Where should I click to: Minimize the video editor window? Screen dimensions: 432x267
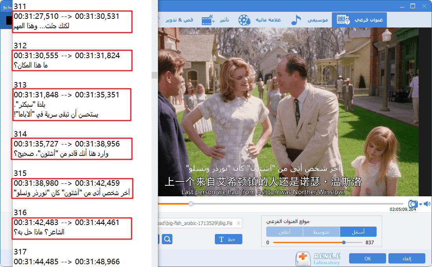coord(402,6)
